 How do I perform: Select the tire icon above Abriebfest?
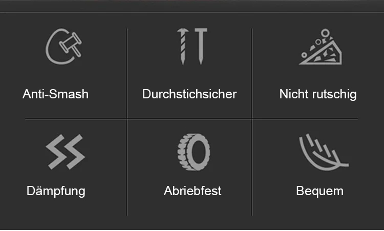pyautogui.click(x=194, y=152)
